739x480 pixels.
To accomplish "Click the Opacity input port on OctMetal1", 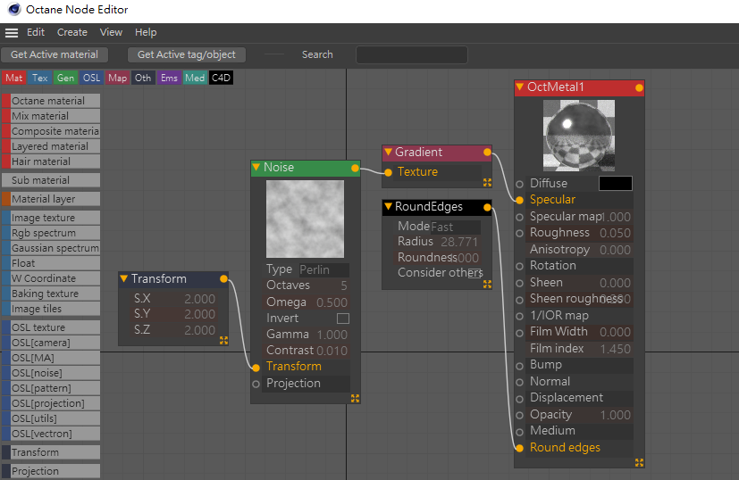I will click(519, 415).
